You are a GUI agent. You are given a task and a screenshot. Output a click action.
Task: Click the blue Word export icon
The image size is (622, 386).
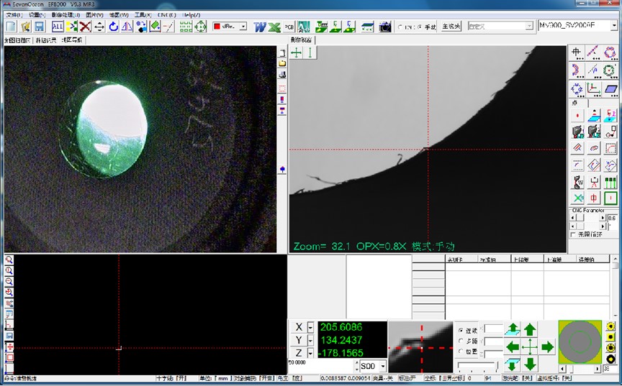(x=260, y=27)
